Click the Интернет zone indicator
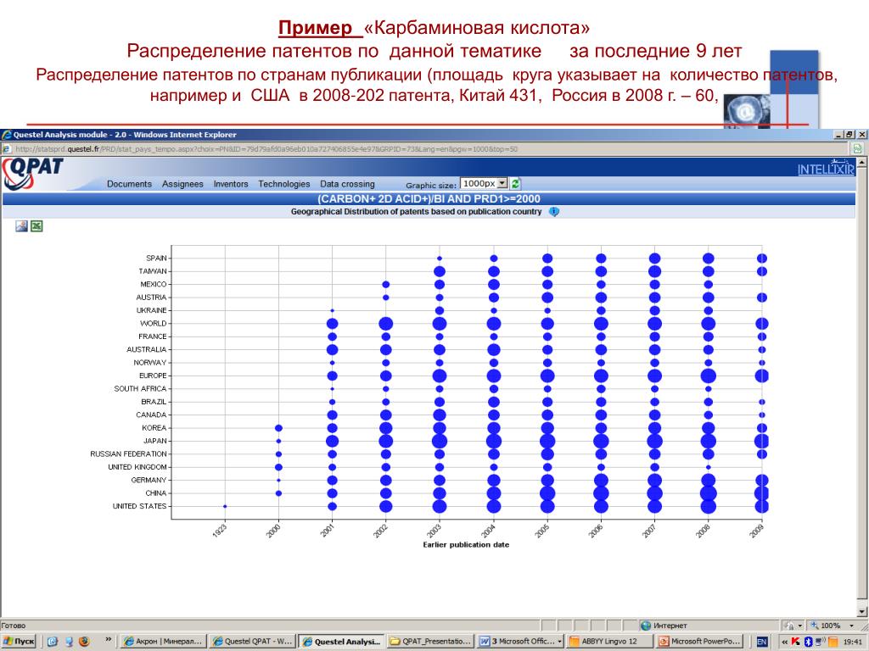Screen dimensions: 869x651 670,626
